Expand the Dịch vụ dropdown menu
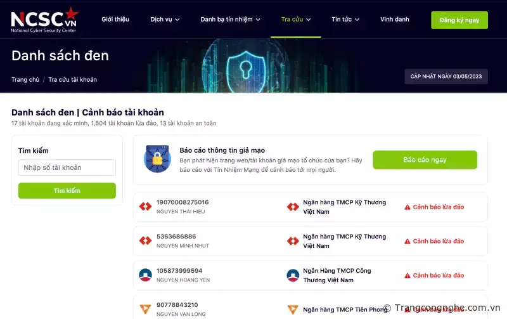This screenshot has height=319, width=507. click(165, 20)
